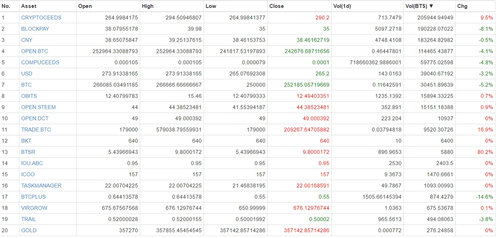Select the Vol(BTS) value 205944.94949
The height and width of the screenshot is (238, 497).
(435, 17)
